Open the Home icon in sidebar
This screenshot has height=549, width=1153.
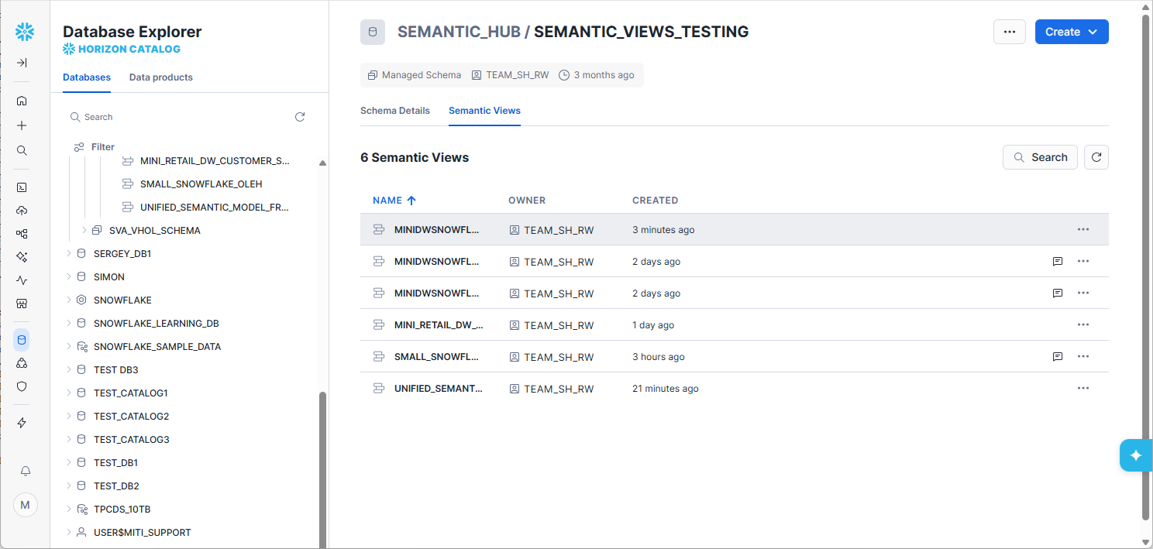(22, 101)
